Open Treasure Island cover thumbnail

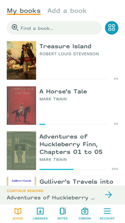[21, 61]
